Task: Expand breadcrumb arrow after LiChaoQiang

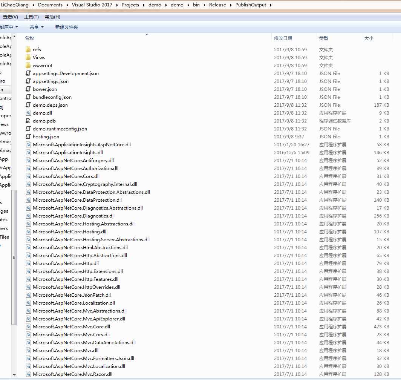Action: (33, 5)
